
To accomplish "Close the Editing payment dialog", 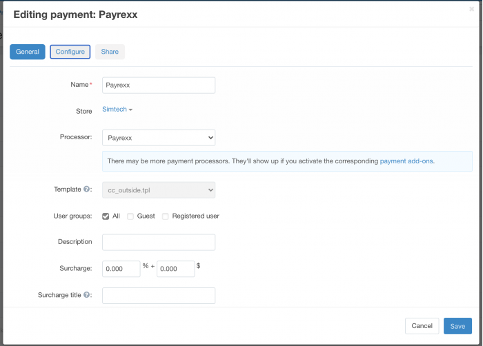I will (x=471, y=9).
